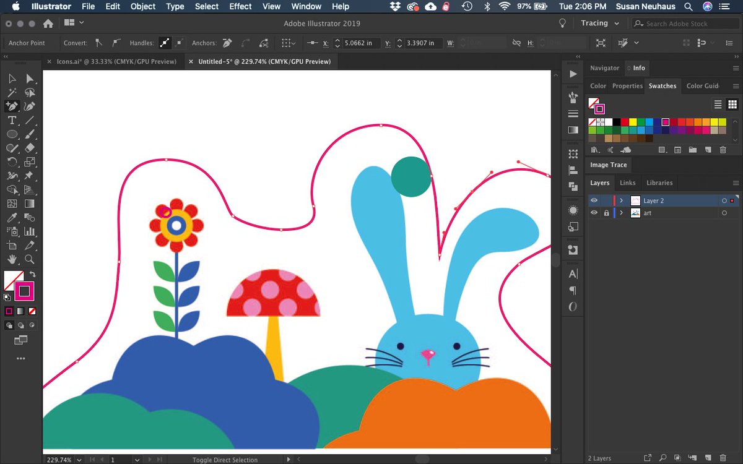The image size is (743, 464).
Task: Select the Pen tool
Action: point(12,106)
